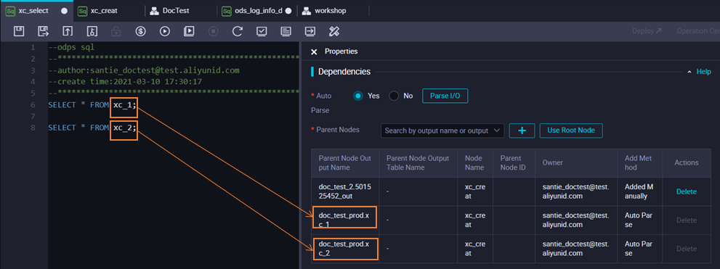Close the Properties panel with X

(x=314, y=51)
